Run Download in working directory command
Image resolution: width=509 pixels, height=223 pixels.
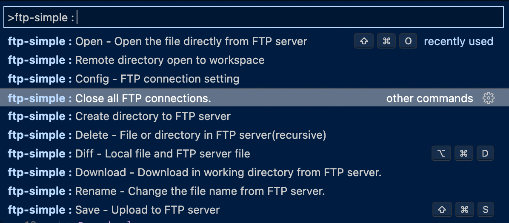254,172
